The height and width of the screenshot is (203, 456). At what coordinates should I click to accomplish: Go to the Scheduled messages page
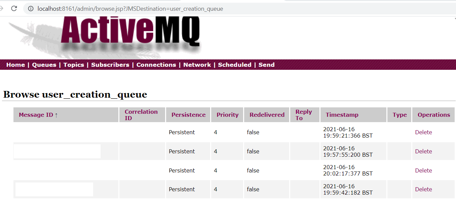coord(234,65)
